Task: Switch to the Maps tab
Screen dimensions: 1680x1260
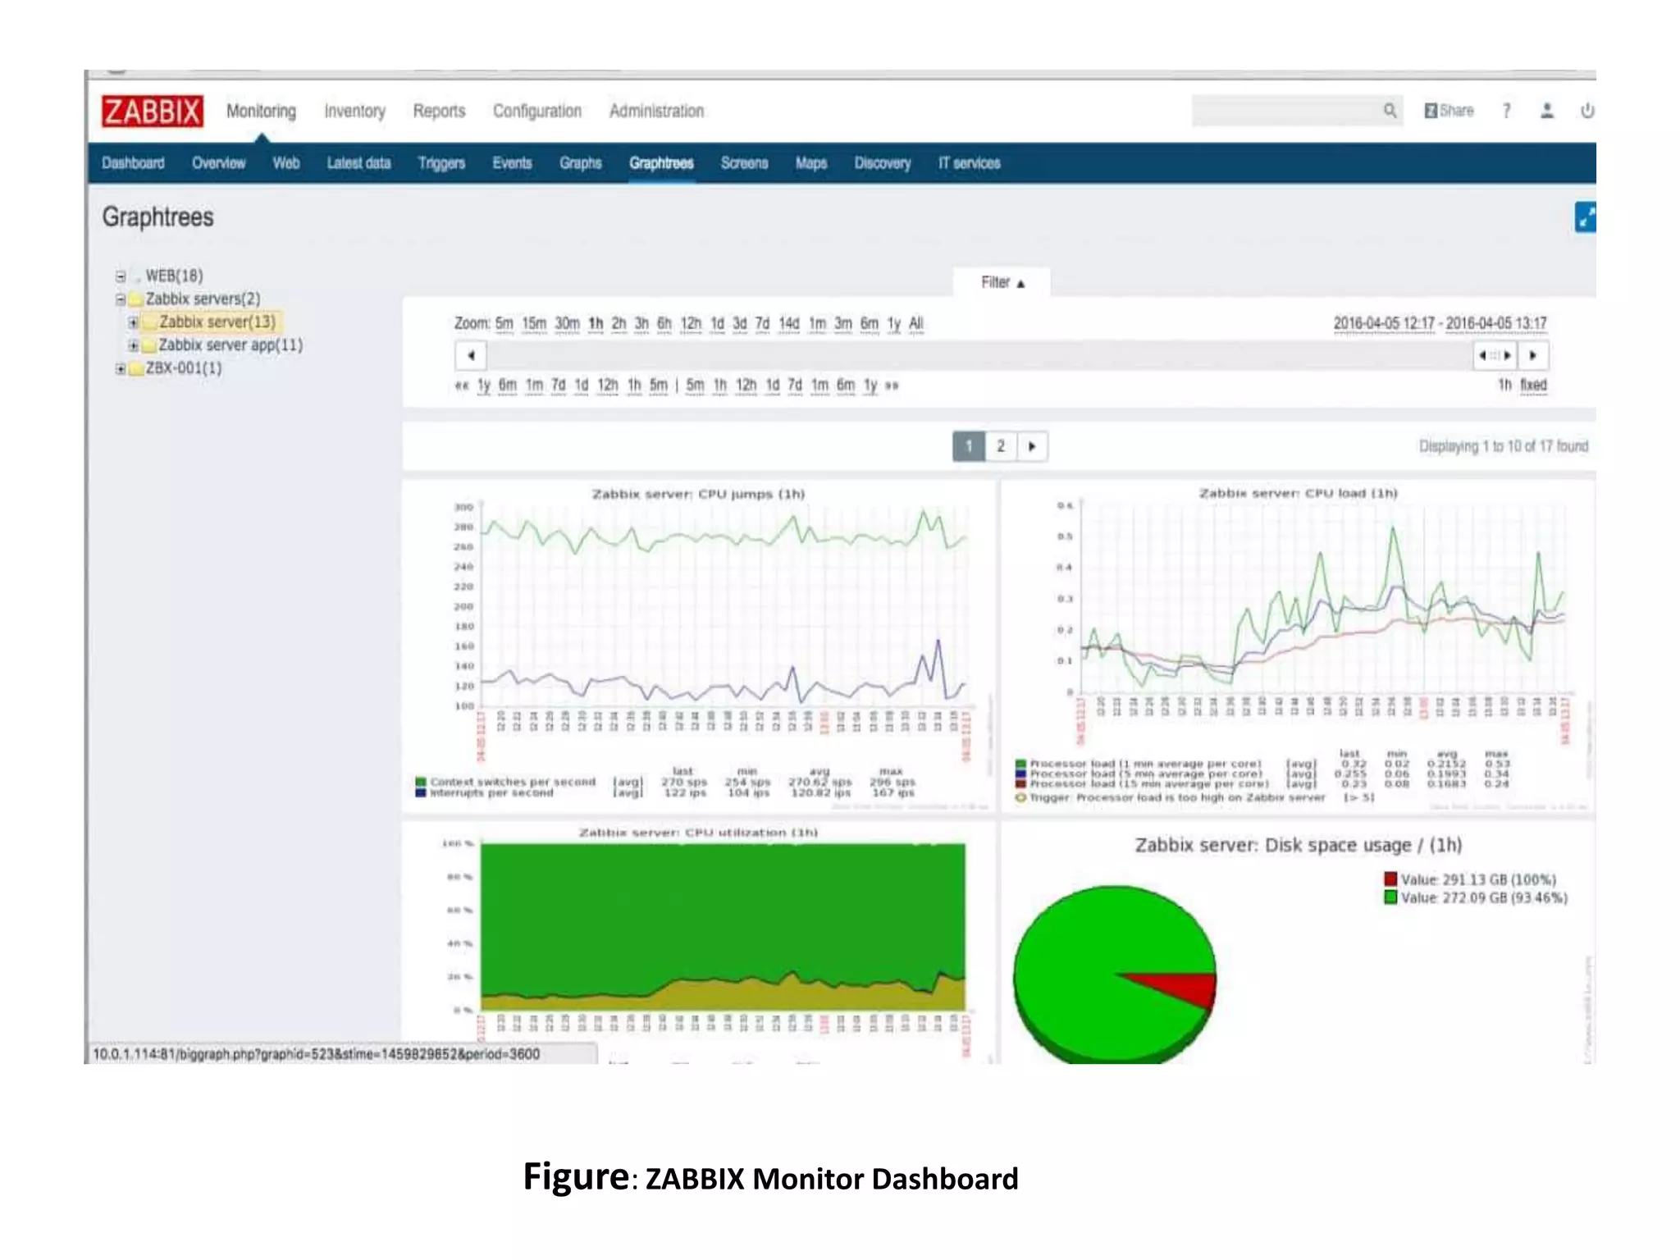Action: click(811, 163)
